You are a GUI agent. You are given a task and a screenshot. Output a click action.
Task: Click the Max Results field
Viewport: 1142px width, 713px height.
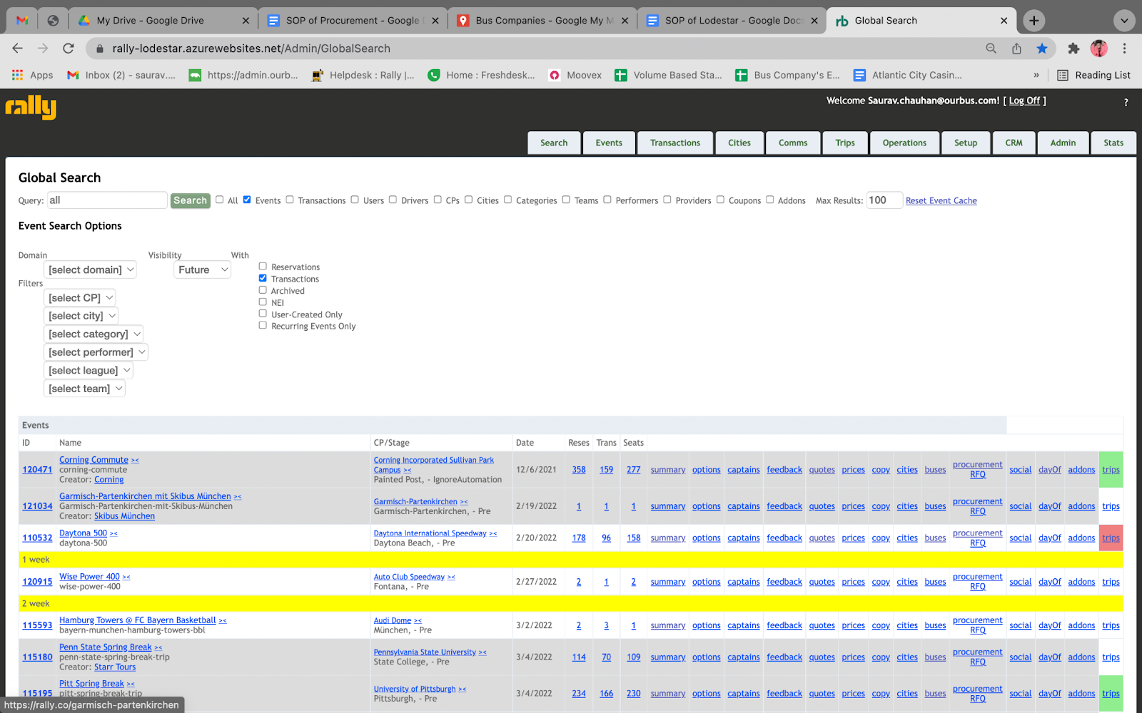884,200
